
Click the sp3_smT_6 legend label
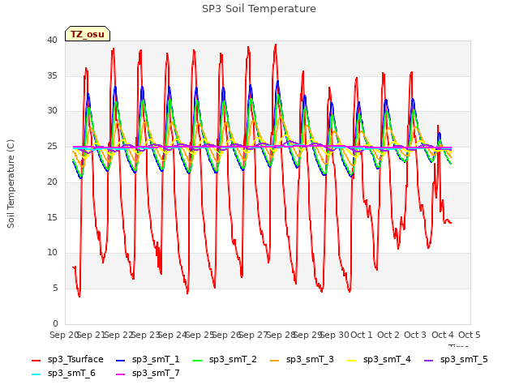pos(71,373)
